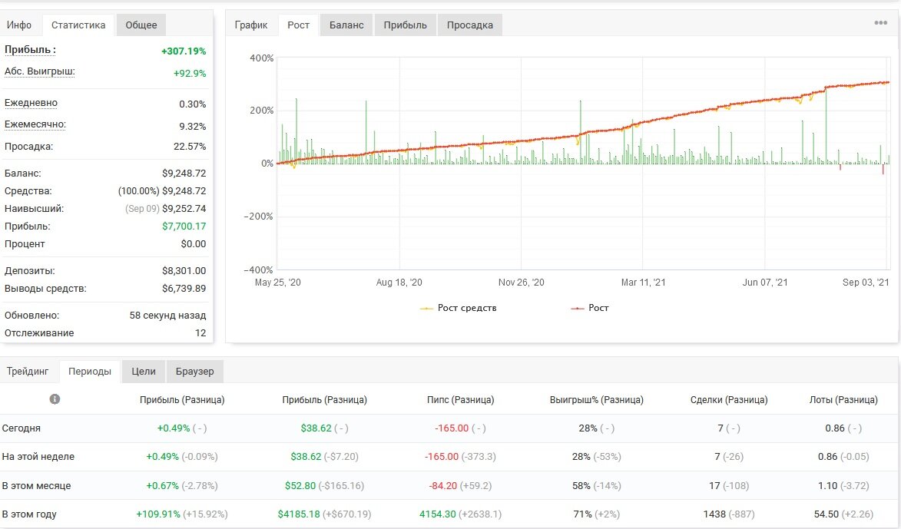Click the Наивысший $9,252.74 value

tap(184, 209)
